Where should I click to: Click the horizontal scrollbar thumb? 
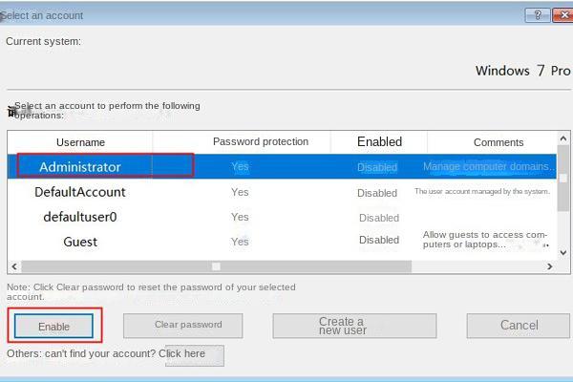[x=217, y=266]
